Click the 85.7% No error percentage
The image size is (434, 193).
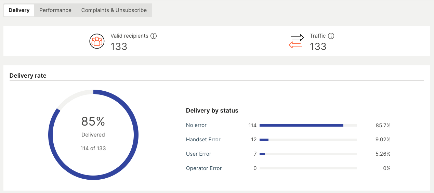383,126
